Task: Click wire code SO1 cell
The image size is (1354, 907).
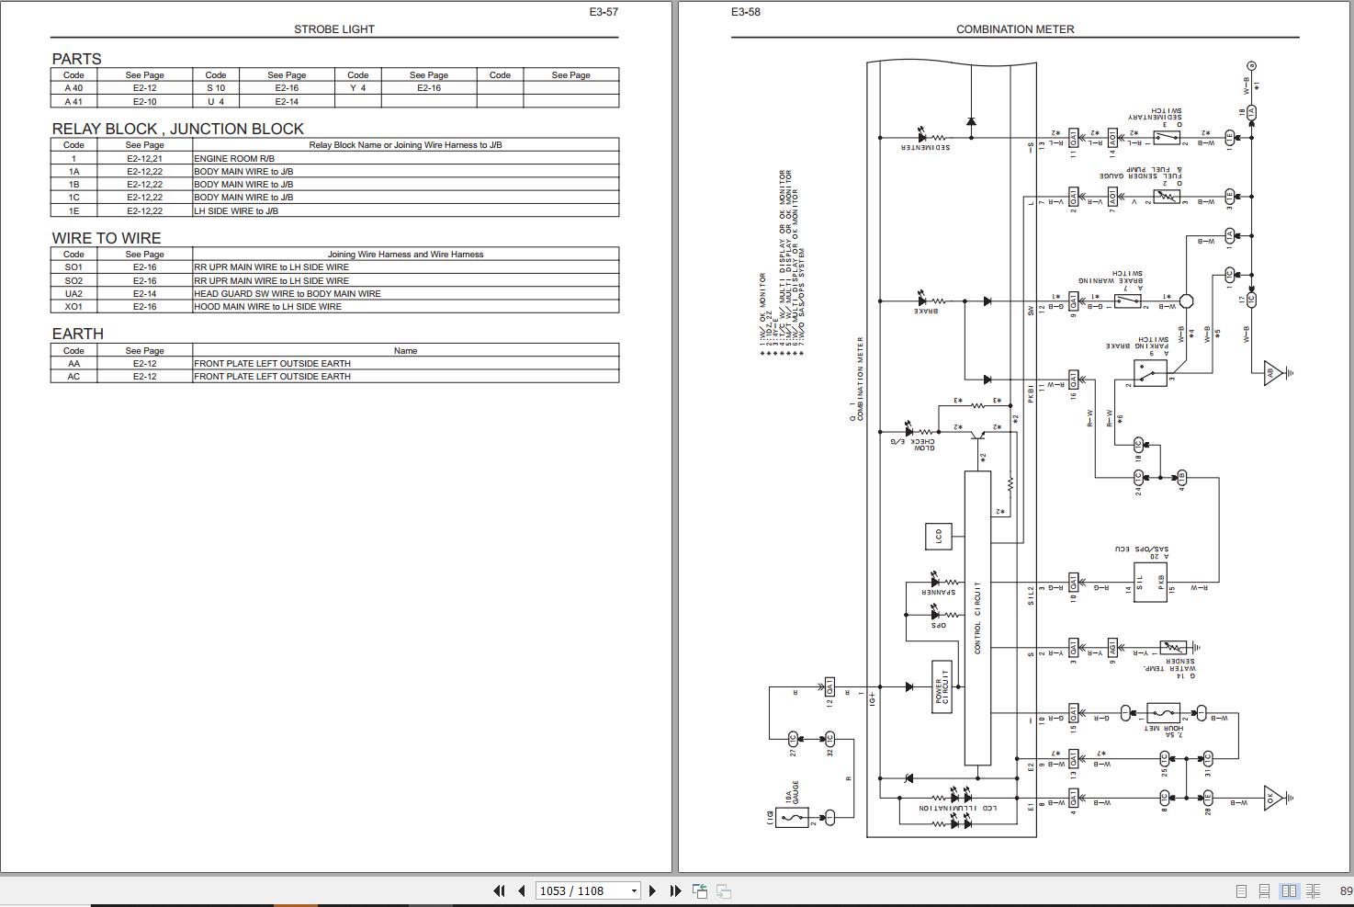Action: 73,267
